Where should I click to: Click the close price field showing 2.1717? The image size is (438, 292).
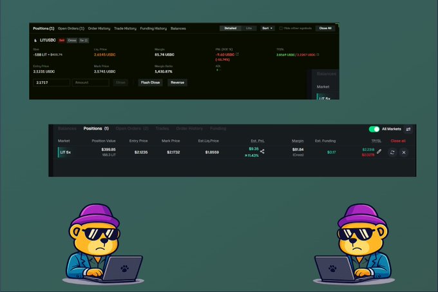point(52,83)
